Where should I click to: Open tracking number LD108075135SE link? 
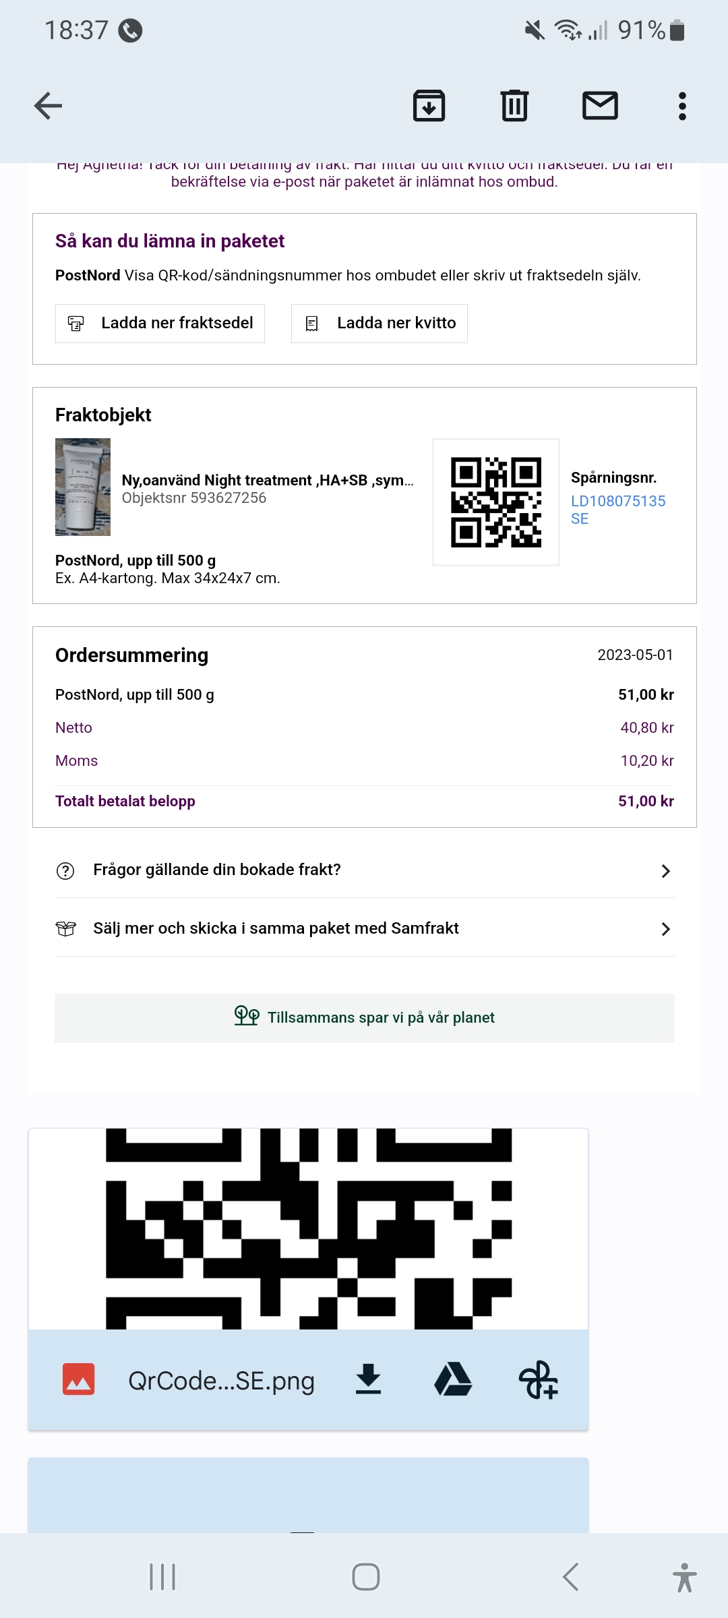(617, 510)
